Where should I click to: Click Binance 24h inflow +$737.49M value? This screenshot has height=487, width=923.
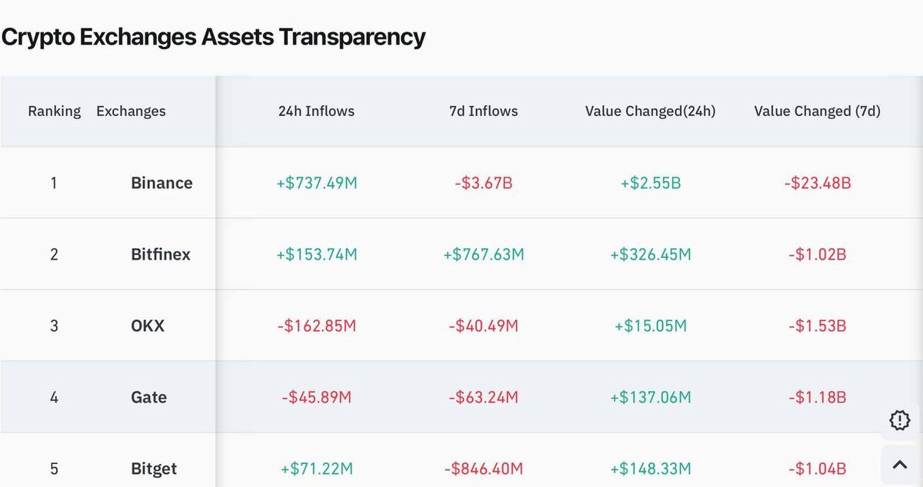pos(317,183)
